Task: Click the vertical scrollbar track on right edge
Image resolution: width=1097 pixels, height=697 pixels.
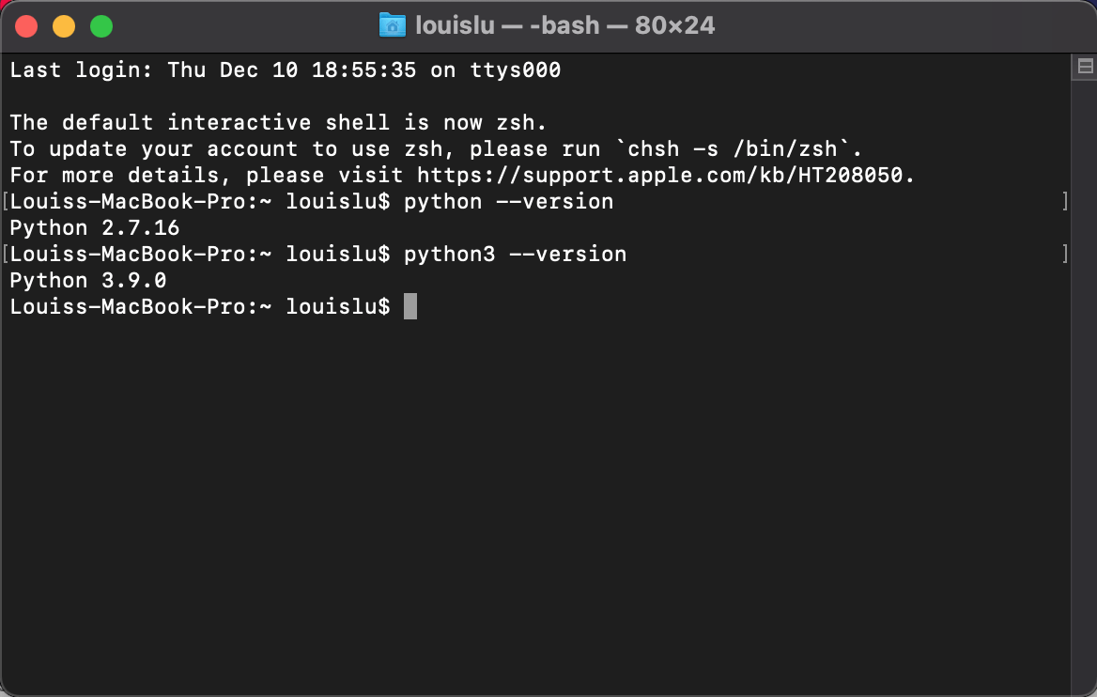Action: [1084, 385]
